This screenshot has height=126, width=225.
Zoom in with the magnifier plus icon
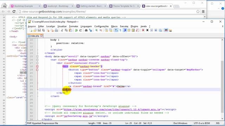pos(96,30)
